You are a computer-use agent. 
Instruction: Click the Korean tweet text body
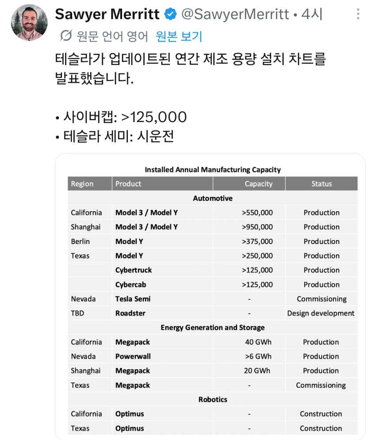(x=190, y=68)
